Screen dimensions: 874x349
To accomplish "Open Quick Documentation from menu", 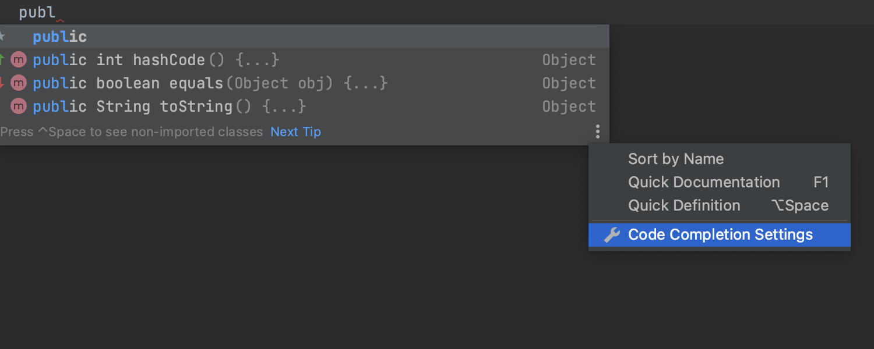I will [x=704, y=182].
